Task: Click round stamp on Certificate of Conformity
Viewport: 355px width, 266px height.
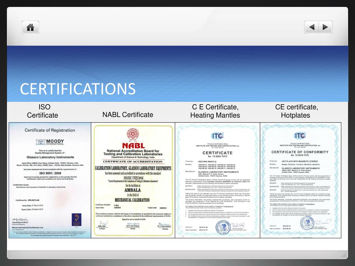Action: click(307, 223)
